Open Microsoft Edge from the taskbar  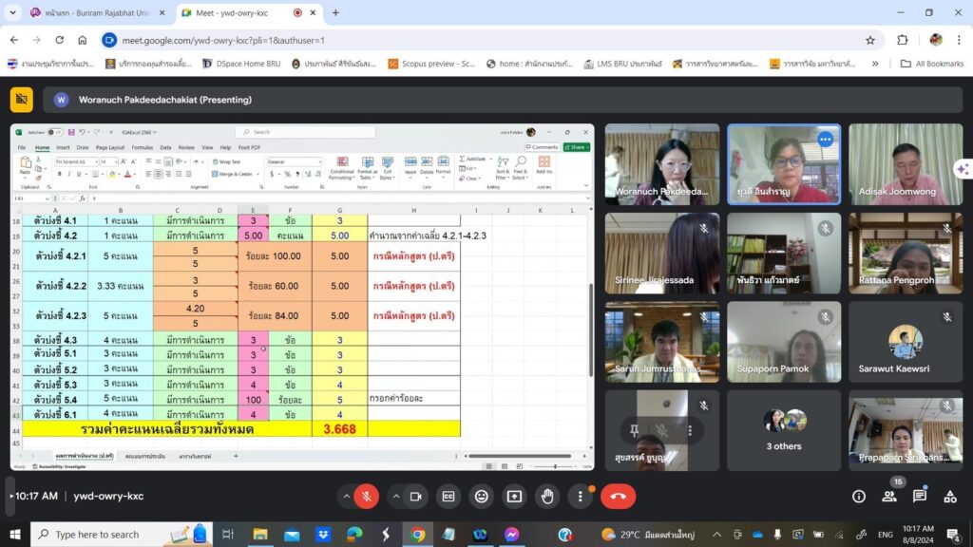point(354,534)
